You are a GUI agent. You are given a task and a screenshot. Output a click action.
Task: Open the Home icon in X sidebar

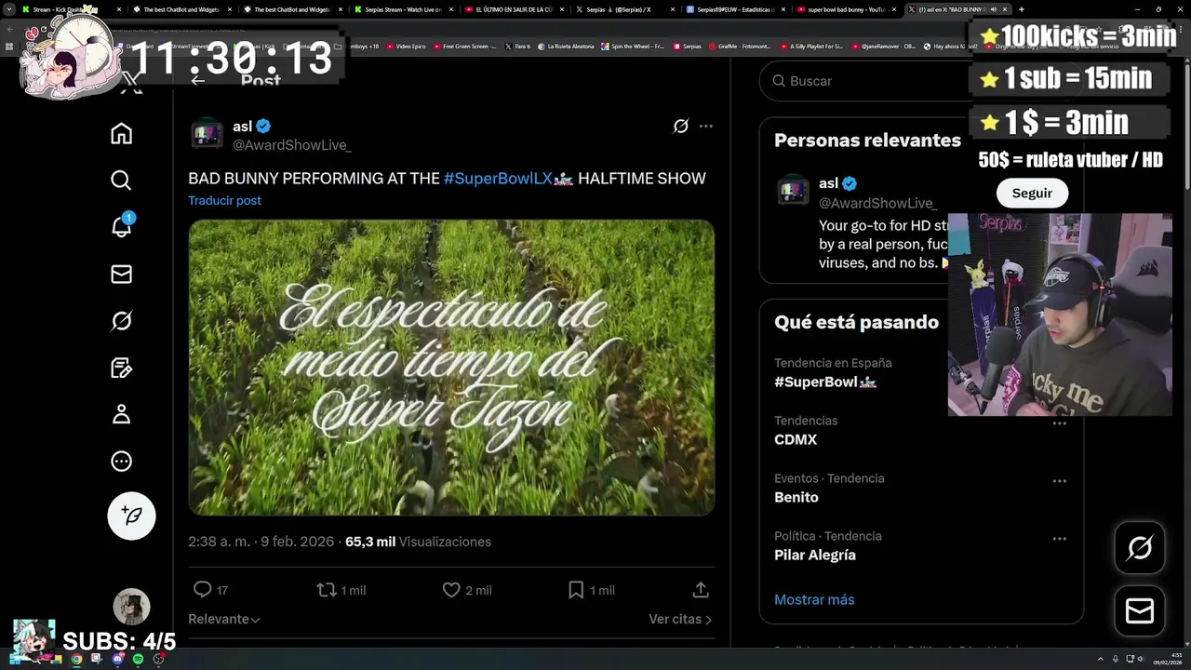click(121, 133)
